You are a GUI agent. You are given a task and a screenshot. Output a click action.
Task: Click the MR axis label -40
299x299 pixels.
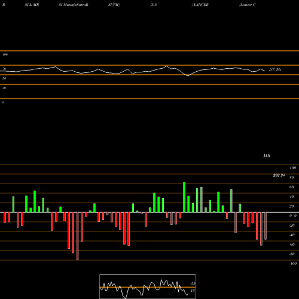(292, 235)
